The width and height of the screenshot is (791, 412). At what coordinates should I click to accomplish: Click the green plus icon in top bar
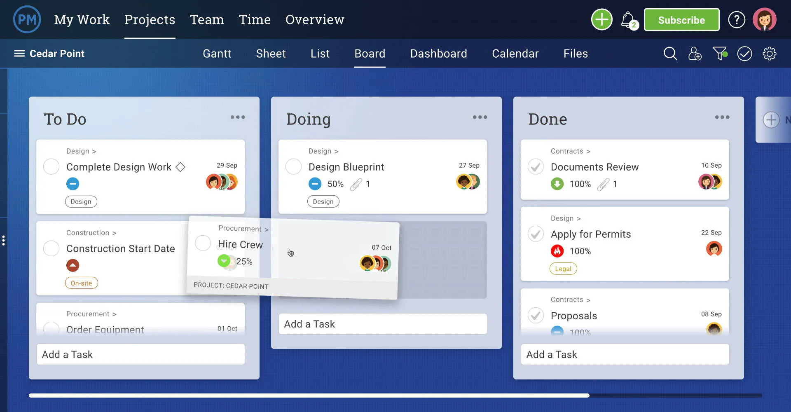click(x=601, y=19)
